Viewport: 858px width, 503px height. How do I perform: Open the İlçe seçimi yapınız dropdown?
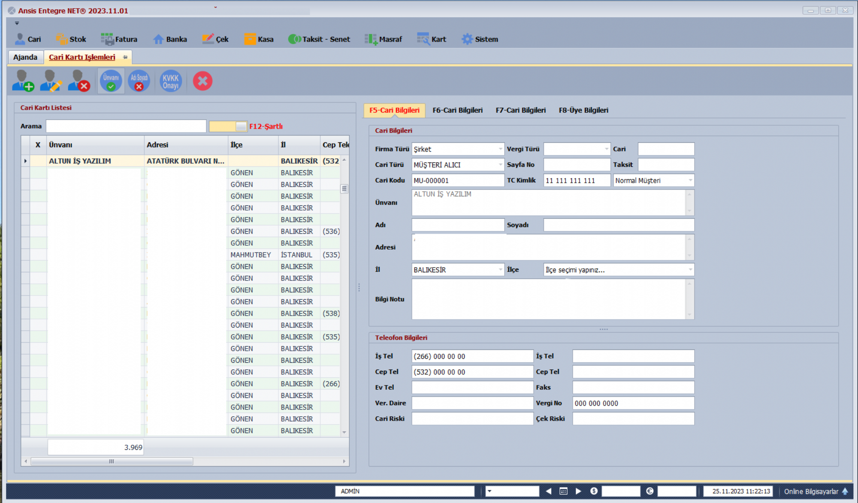[x=690, y=270]
